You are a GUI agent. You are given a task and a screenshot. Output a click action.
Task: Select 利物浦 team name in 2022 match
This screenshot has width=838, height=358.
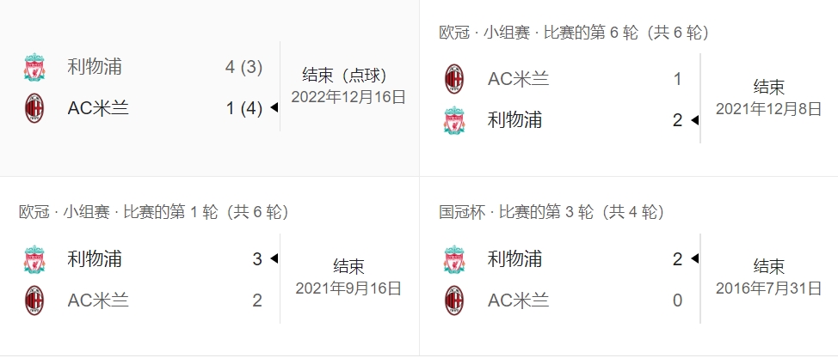pyautogui.click(x=95, y=67)
